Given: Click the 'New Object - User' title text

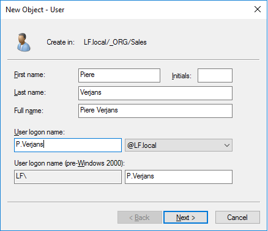Looking at the screenshot, I should tap(35, 10).
